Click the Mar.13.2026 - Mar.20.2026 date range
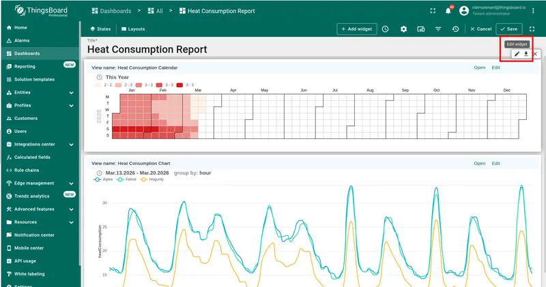Screen dimensions: 546x287 tap(137, 173)
